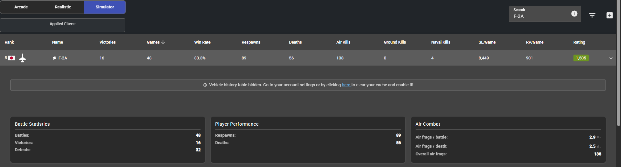This screenshot has width=621, height=167.
Task: Click the Japan flag icon in the row
Action: pos(12,58)
